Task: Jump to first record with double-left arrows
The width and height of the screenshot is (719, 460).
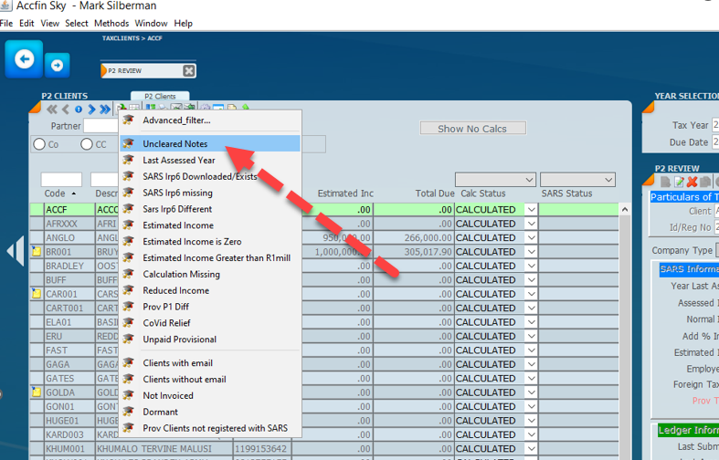Action: click(x=52, y=110)
